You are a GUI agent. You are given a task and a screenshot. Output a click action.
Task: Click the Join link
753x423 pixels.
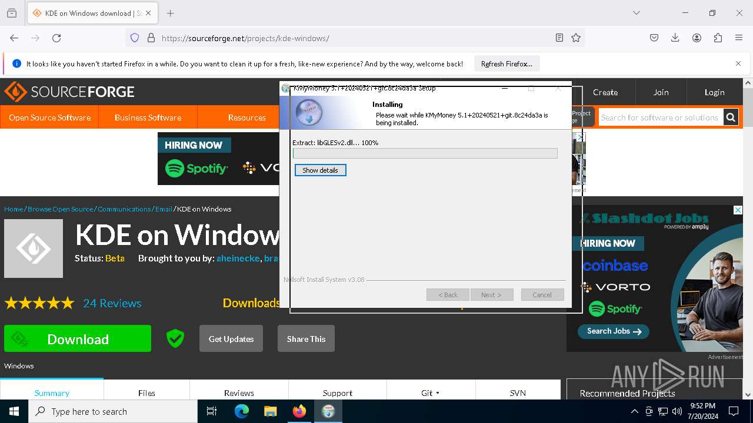tap(661, 92)
